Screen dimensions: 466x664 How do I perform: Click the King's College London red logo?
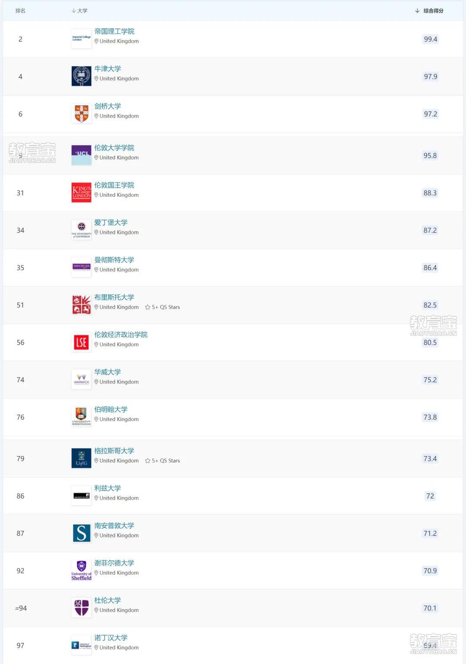pyautogui.click(x=82, y=192)
